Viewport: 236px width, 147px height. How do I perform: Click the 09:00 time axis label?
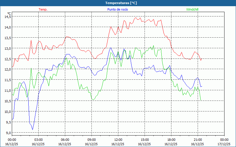pyautogui.click(x=91, y=140)
